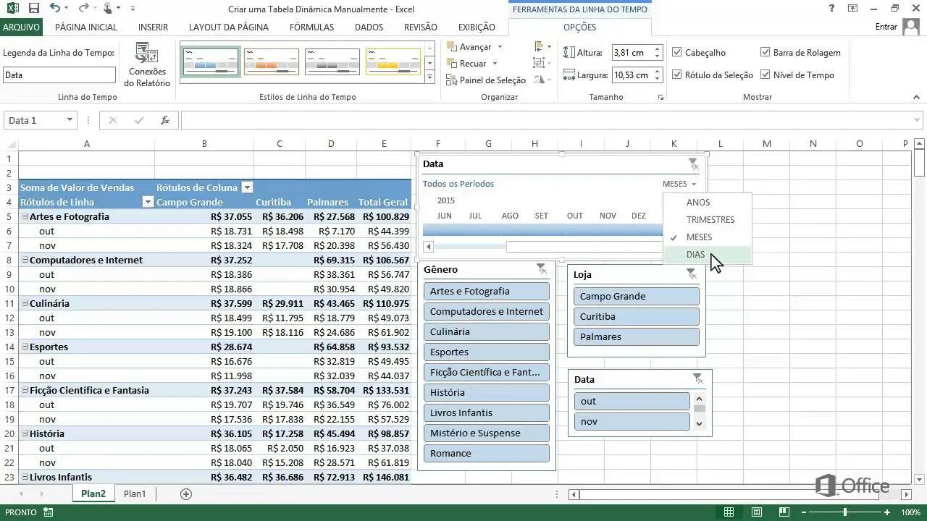Collapse the Culinária group
This screenshot has height=521, width=927.
click(25, 303)
